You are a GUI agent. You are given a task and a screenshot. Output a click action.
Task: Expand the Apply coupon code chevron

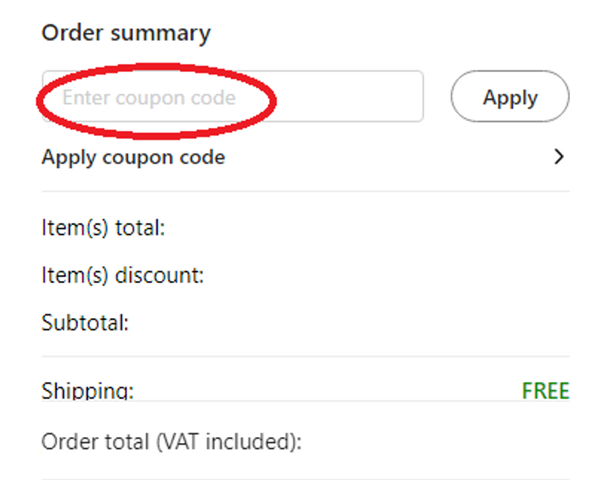point(559,157)
